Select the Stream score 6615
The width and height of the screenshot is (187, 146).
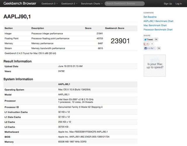(x=100, y=48)
